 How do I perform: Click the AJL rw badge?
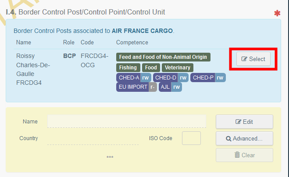(170, 87)
